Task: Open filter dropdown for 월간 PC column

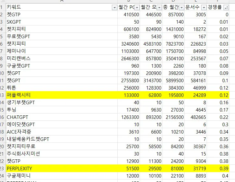Action: [137, 7]
